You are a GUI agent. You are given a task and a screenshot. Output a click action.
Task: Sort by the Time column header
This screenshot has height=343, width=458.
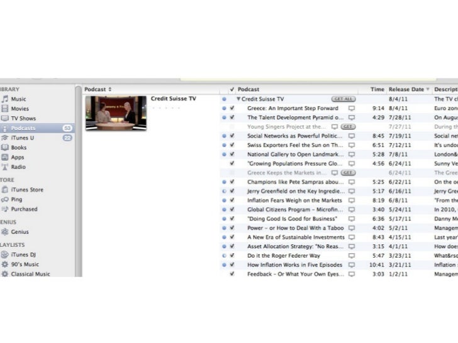(377, 89)
